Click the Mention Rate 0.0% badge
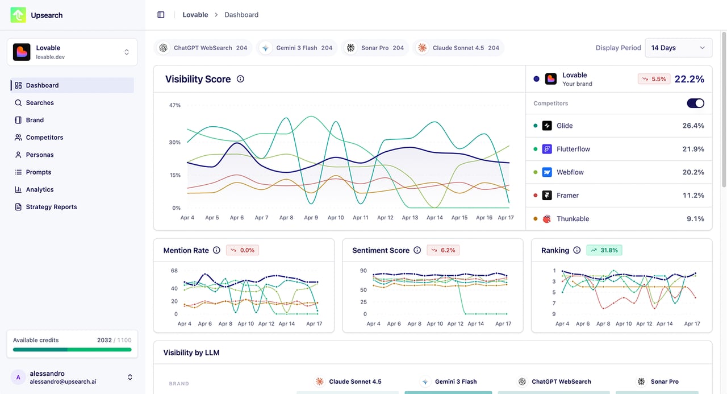 pos(242,250)
